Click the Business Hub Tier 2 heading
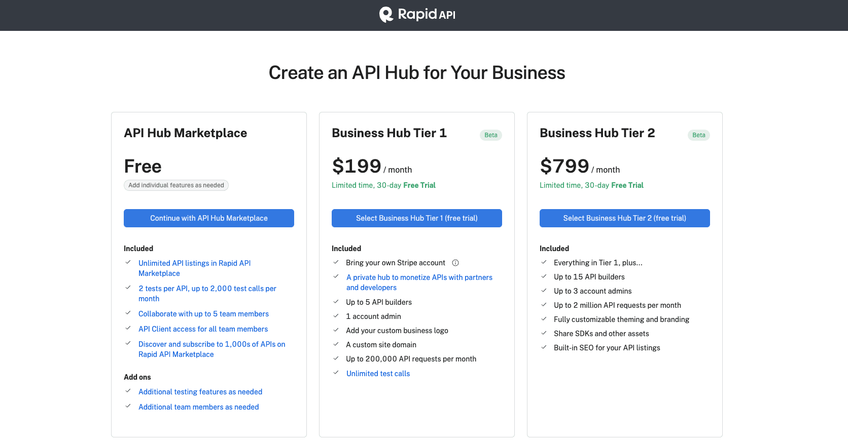The width and height of the screenshot is (848, 445). tap(597, 133)
